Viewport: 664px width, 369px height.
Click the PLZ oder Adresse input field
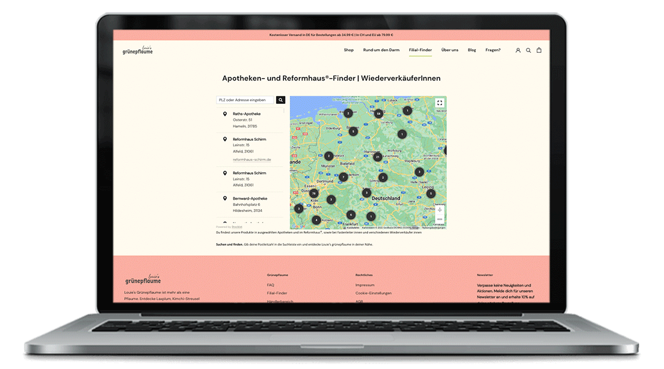[245, 100]
